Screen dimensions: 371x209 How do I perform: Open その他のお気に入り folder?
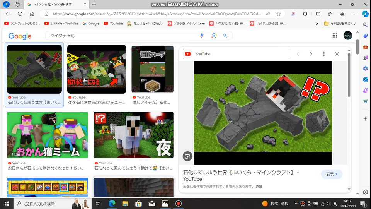(x=340, y=23)
